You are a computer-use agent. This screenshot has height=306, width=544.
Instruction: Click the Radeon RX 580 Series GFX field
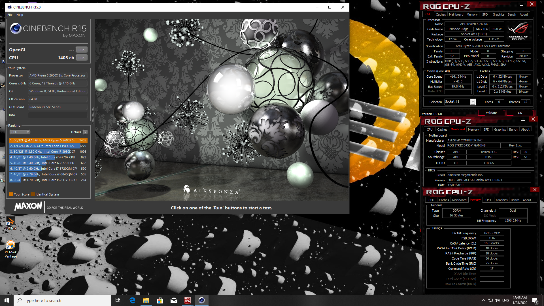[x=58, y=107]
